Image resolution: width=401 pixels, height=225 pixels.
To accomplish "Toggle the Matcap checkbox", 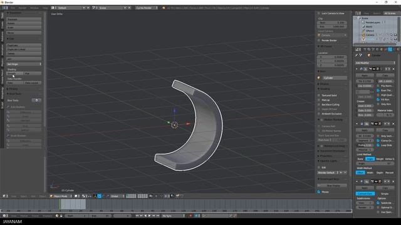I will click(x=319, y=100).
